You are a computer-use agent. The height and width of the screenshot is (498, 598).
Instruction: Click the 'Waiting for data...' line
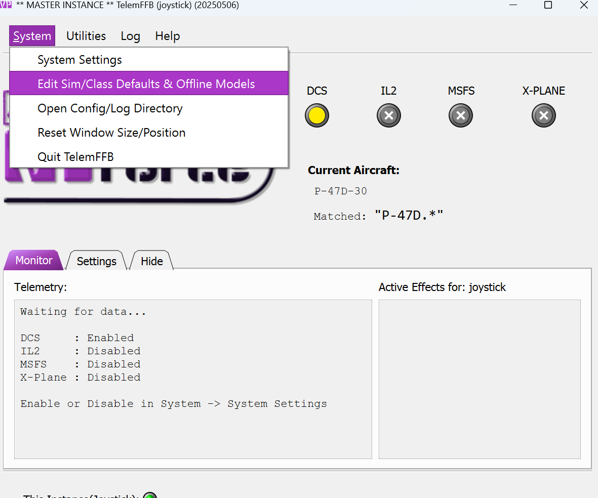[x=83, y=312]
